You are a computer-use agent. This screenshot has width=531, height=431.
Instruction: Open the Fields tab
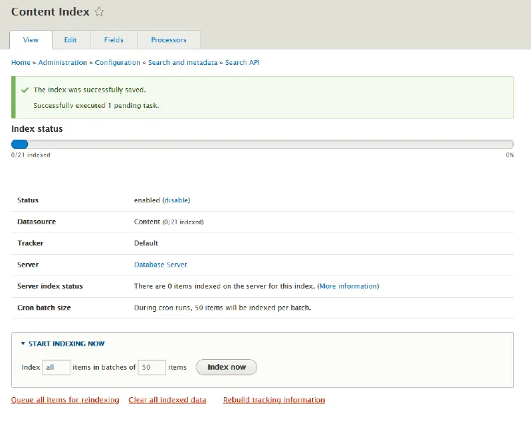click(x=114, y=40)
